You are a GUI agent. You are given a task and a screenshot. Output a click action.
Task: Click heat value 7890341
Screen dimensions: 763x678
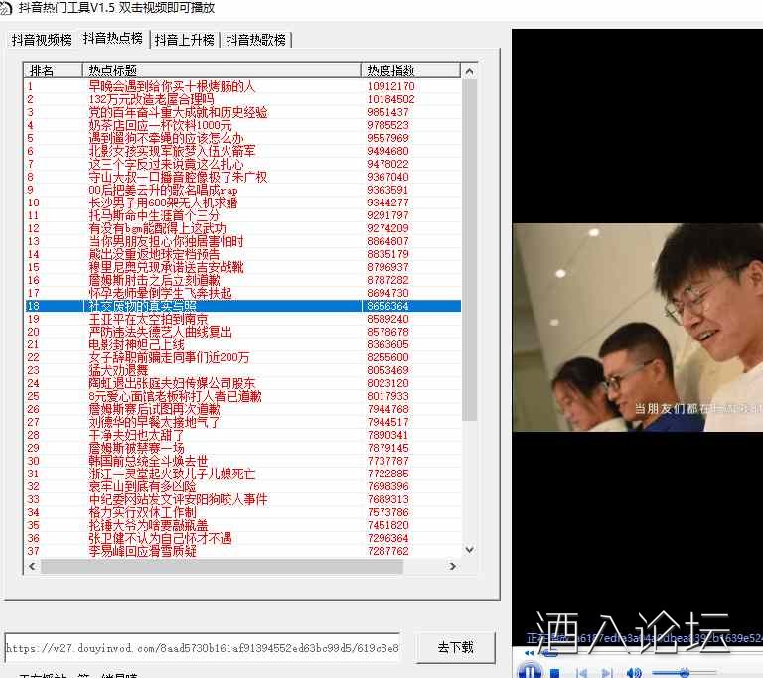point(387,435)
